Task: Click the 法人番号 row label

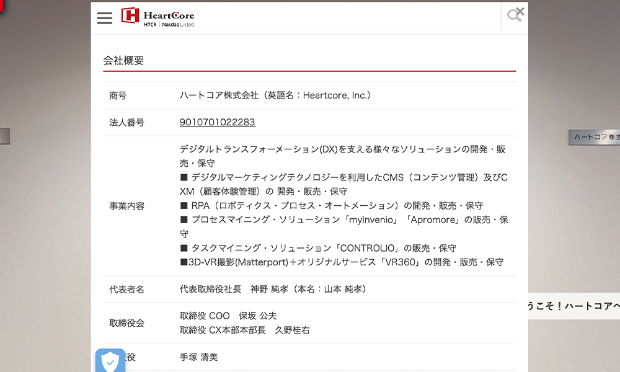Action: [x=126, y=123]
